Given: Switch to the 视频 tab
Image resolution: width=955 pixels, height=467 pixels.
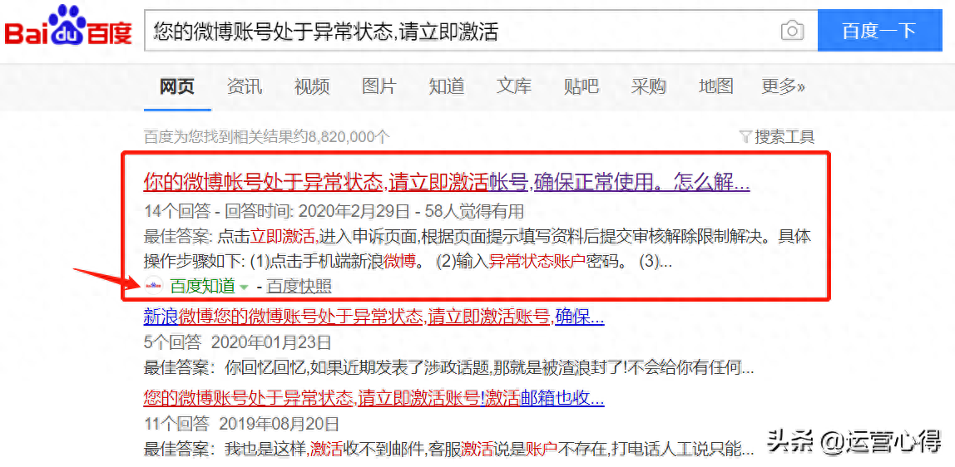Looking at the screenshot, I should 312,86.
